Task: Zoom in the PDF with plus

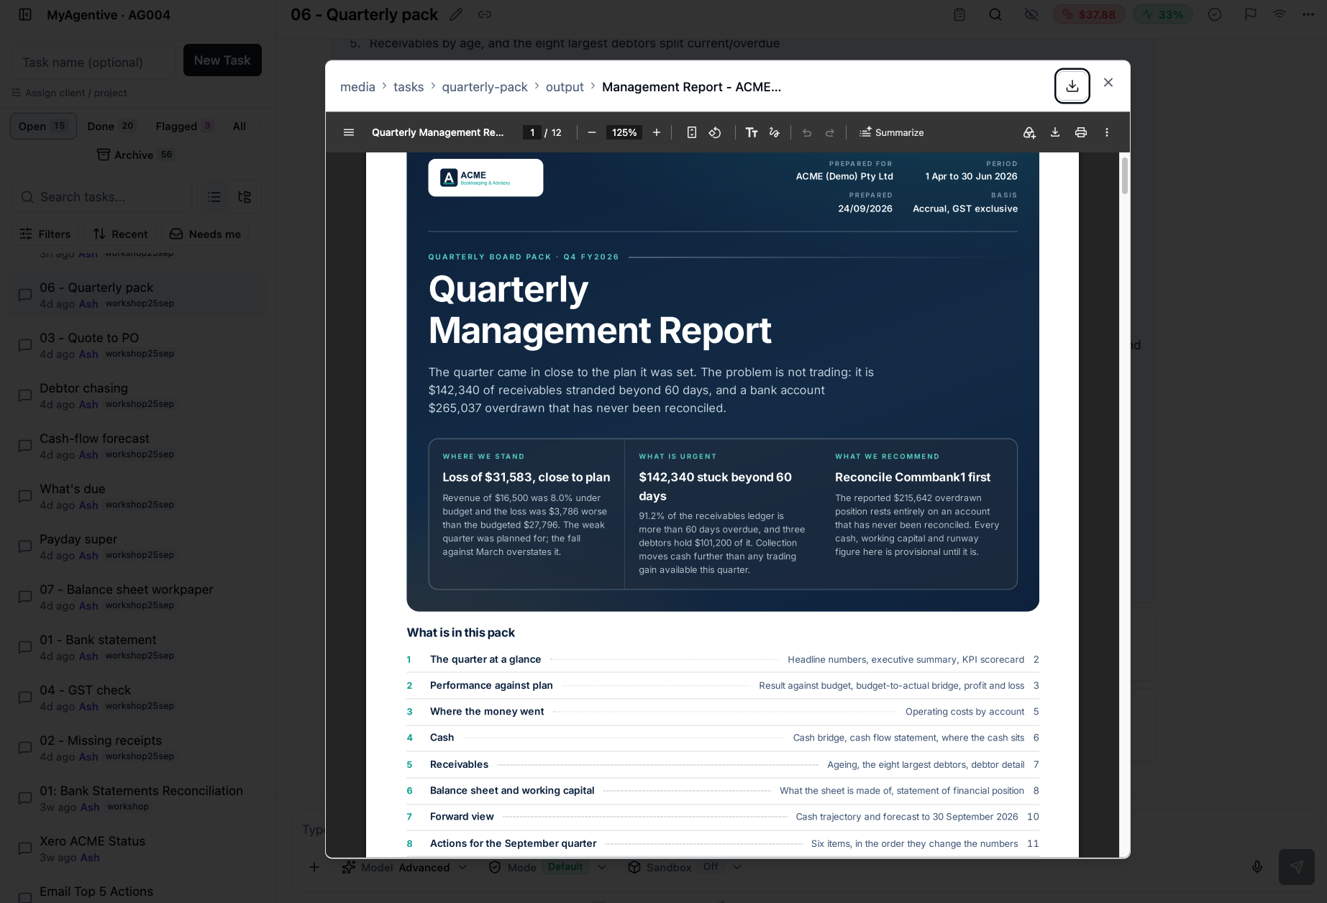Action: [657, 132]
